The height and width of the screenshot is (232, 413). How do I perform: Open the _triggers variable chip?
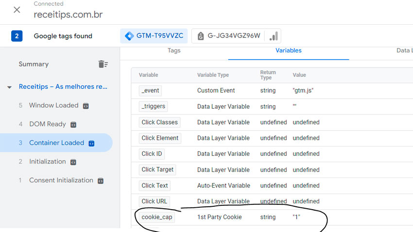[x=153, y=106]
